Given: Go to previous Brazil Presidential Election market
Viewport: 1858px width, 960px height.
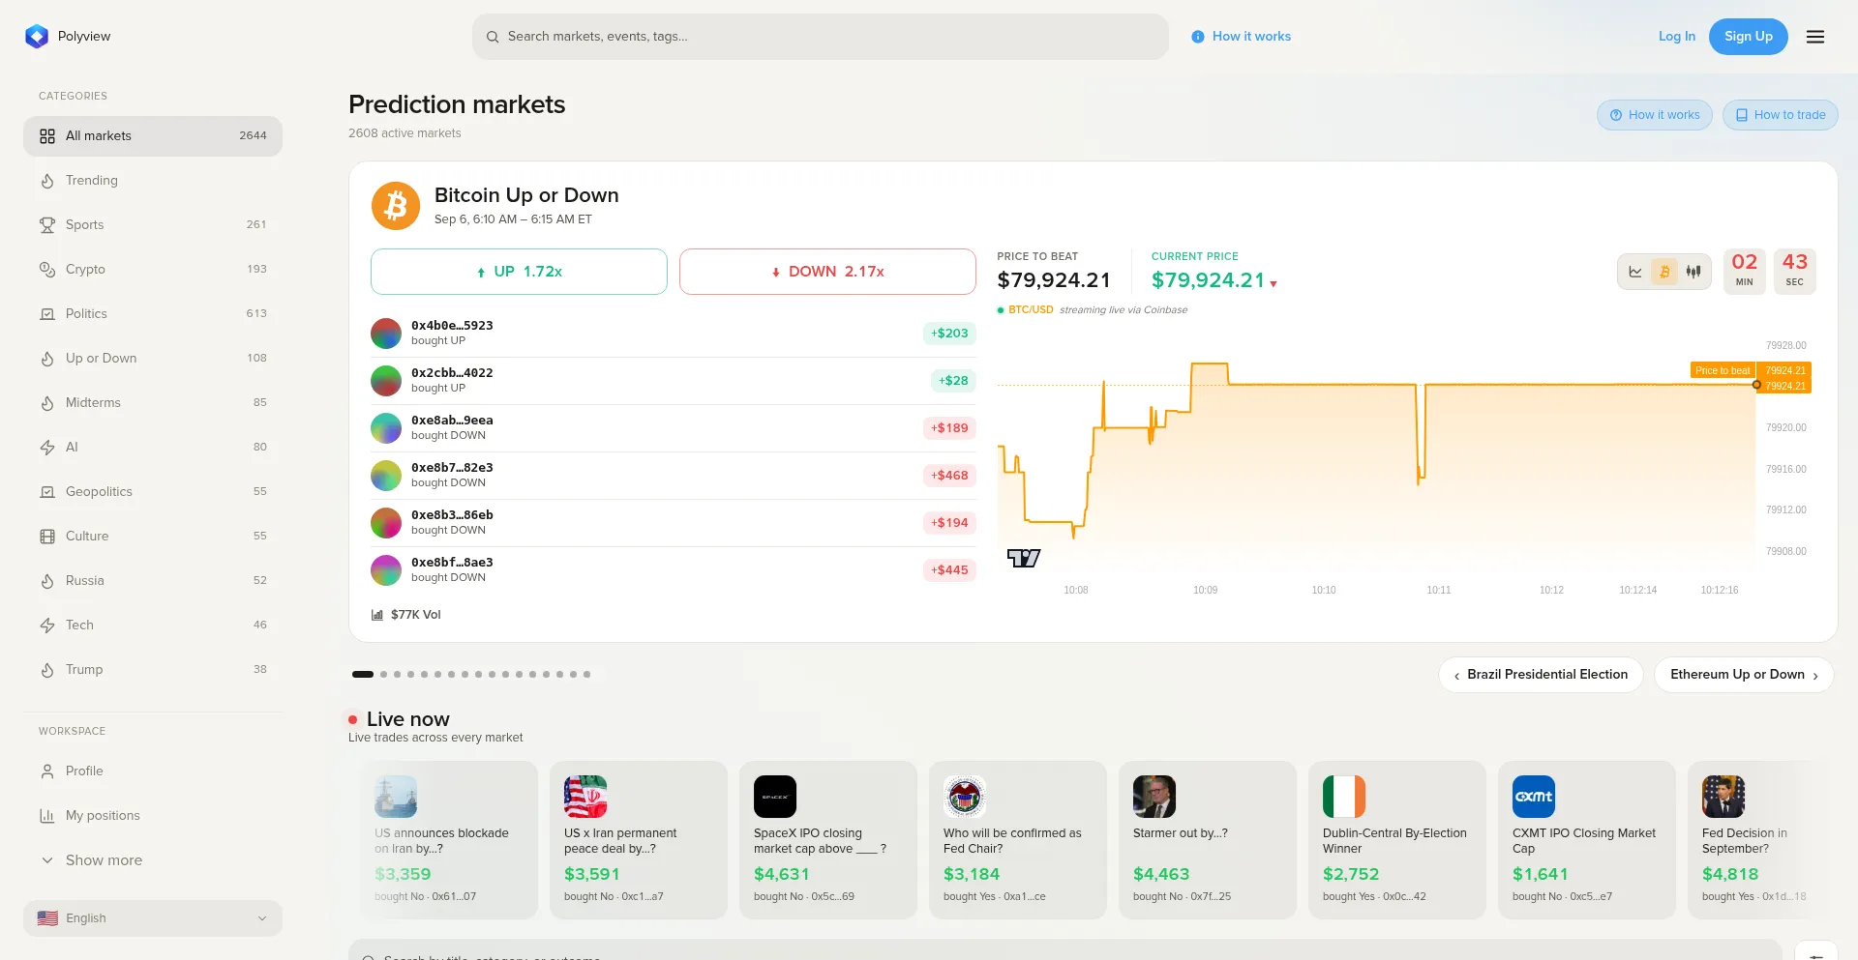Looking at the screenshot, I should coord(1541,675).
